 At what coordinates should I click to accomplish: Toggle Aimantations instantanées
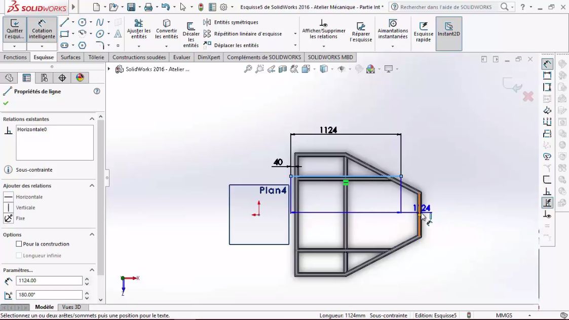pos(393,30)
